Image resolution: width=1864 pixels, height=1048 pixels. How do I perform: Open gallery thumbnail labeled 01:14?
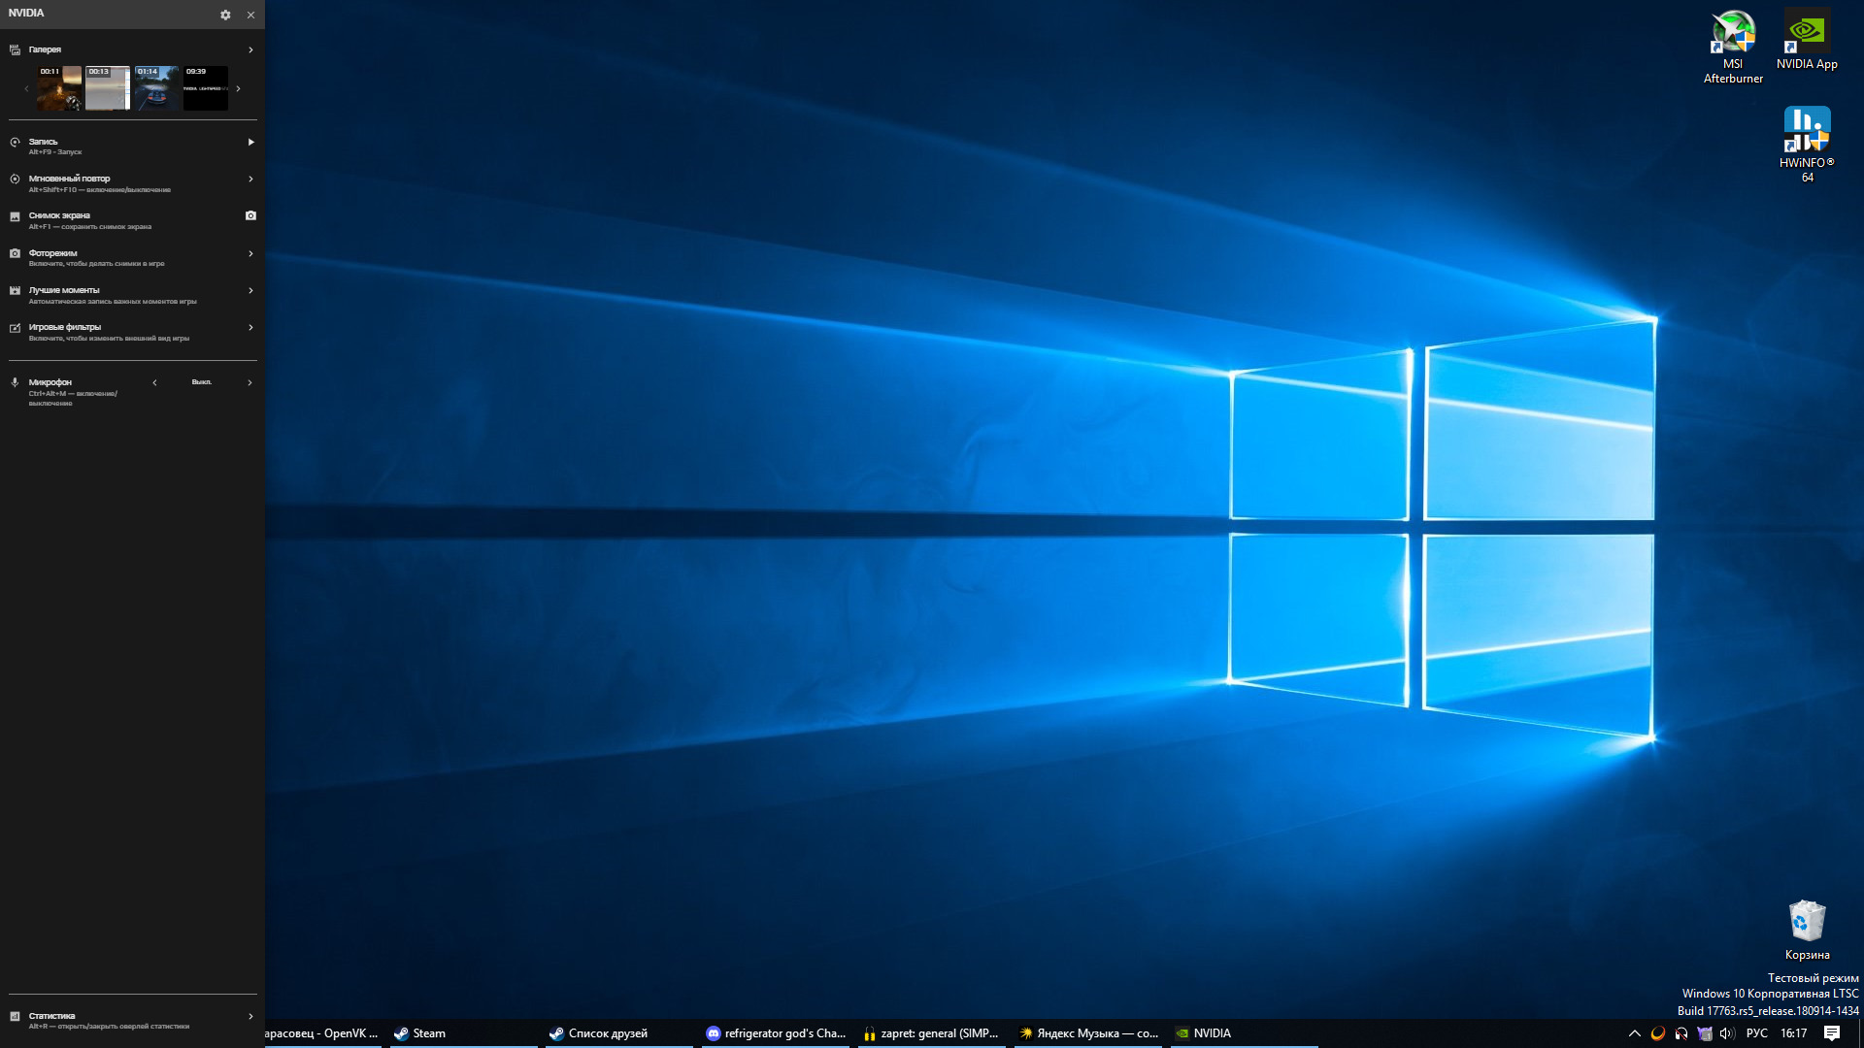tap(157, 88)
